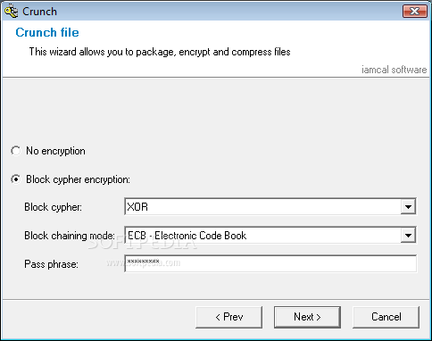Screen dimensions: 432x341
Task: Select the No encryption radio button
Action: tap(16, 151)
